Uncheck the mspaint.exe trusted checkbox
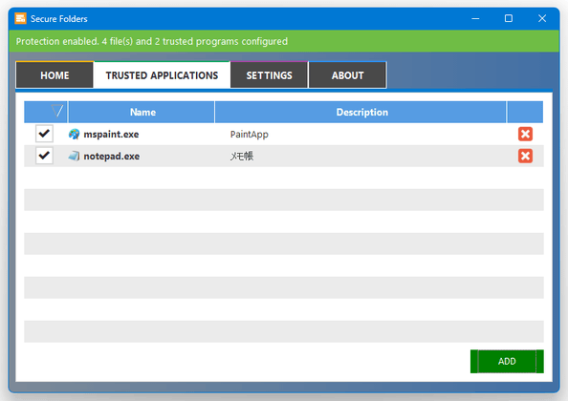Viewport: 568px width, 401px height. pos(44,134)
